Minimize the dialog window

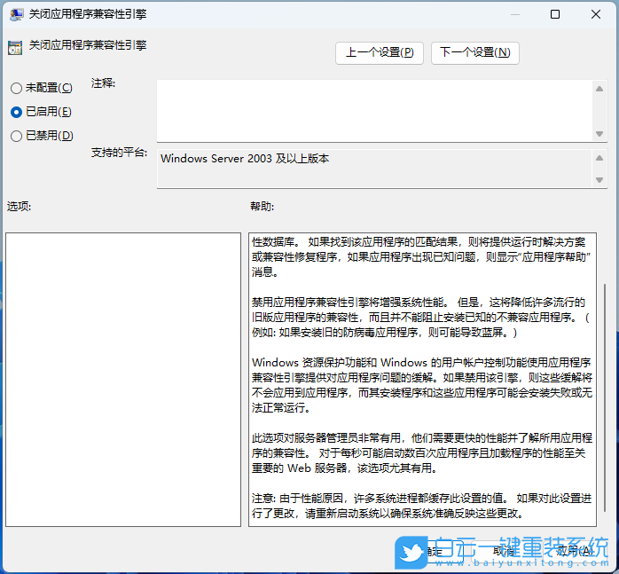coord(514,14)
